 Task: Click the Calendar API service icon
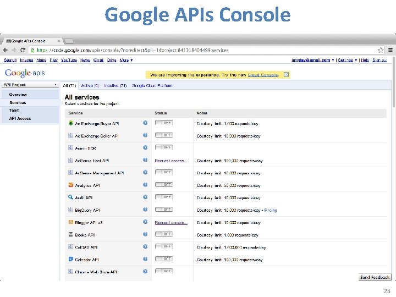pos(70,259)
